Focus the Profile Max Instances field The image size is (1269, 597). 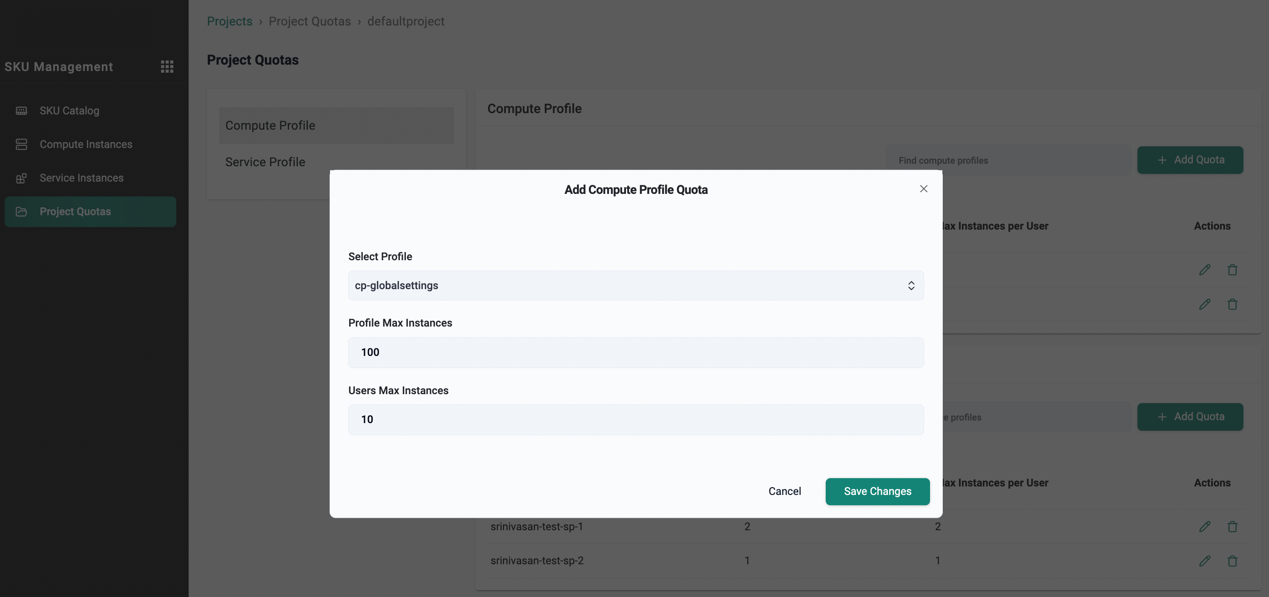(635, 352)
